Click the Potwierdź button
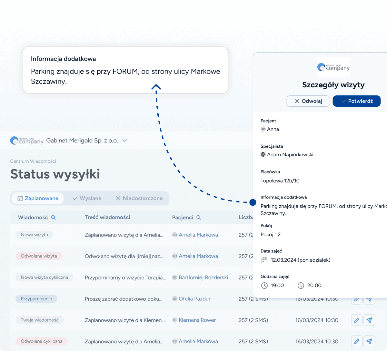The height and width of the screenshot is (351, 387). (357, 101)
